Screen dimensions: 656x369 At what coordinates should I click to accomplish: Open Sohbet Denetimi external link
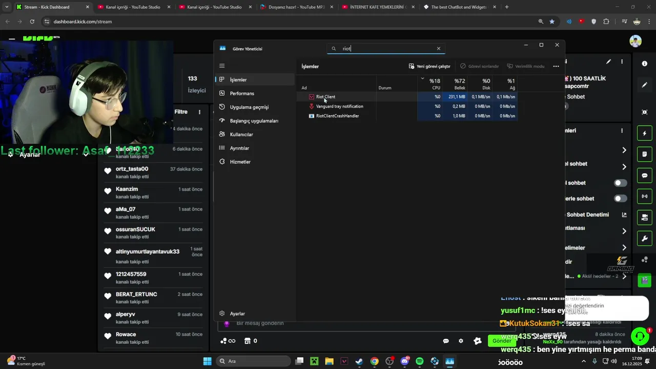624,215
